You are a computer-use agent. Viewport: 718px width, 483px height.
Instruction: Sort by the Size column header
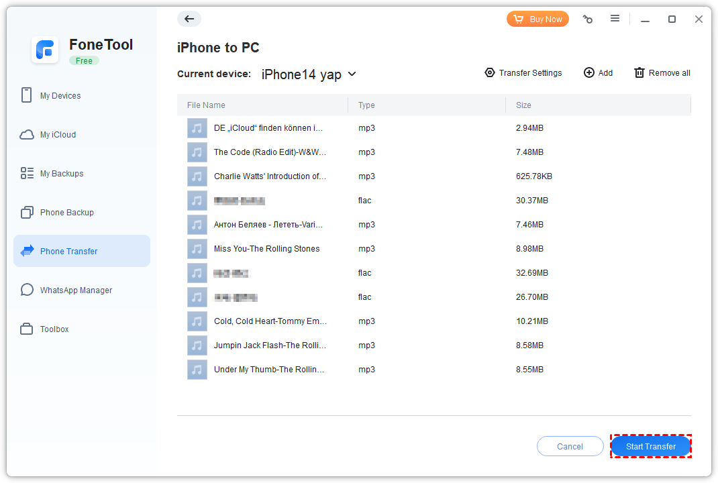coord(523,105)
